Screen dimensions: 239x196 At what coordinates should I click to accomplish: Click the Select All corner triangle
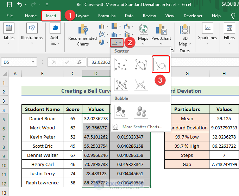pyautogui.click(x=5, y=74)
